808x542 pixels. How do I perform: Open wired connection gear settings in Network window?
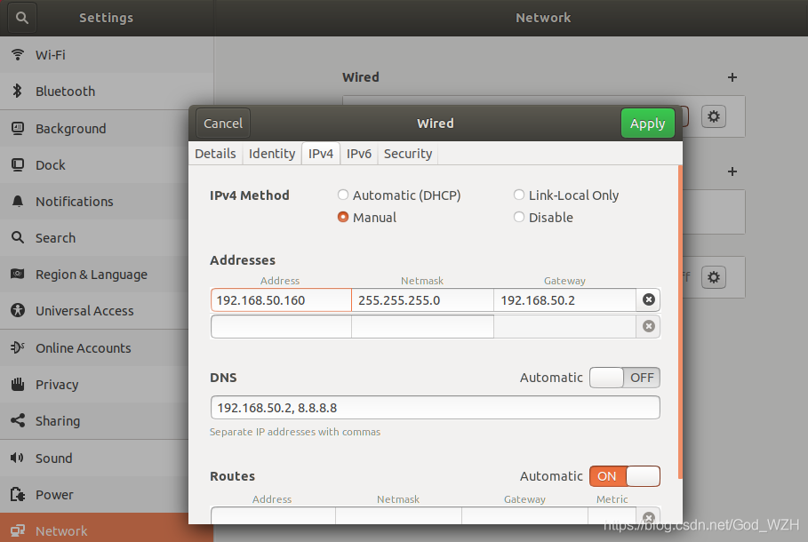713,116
